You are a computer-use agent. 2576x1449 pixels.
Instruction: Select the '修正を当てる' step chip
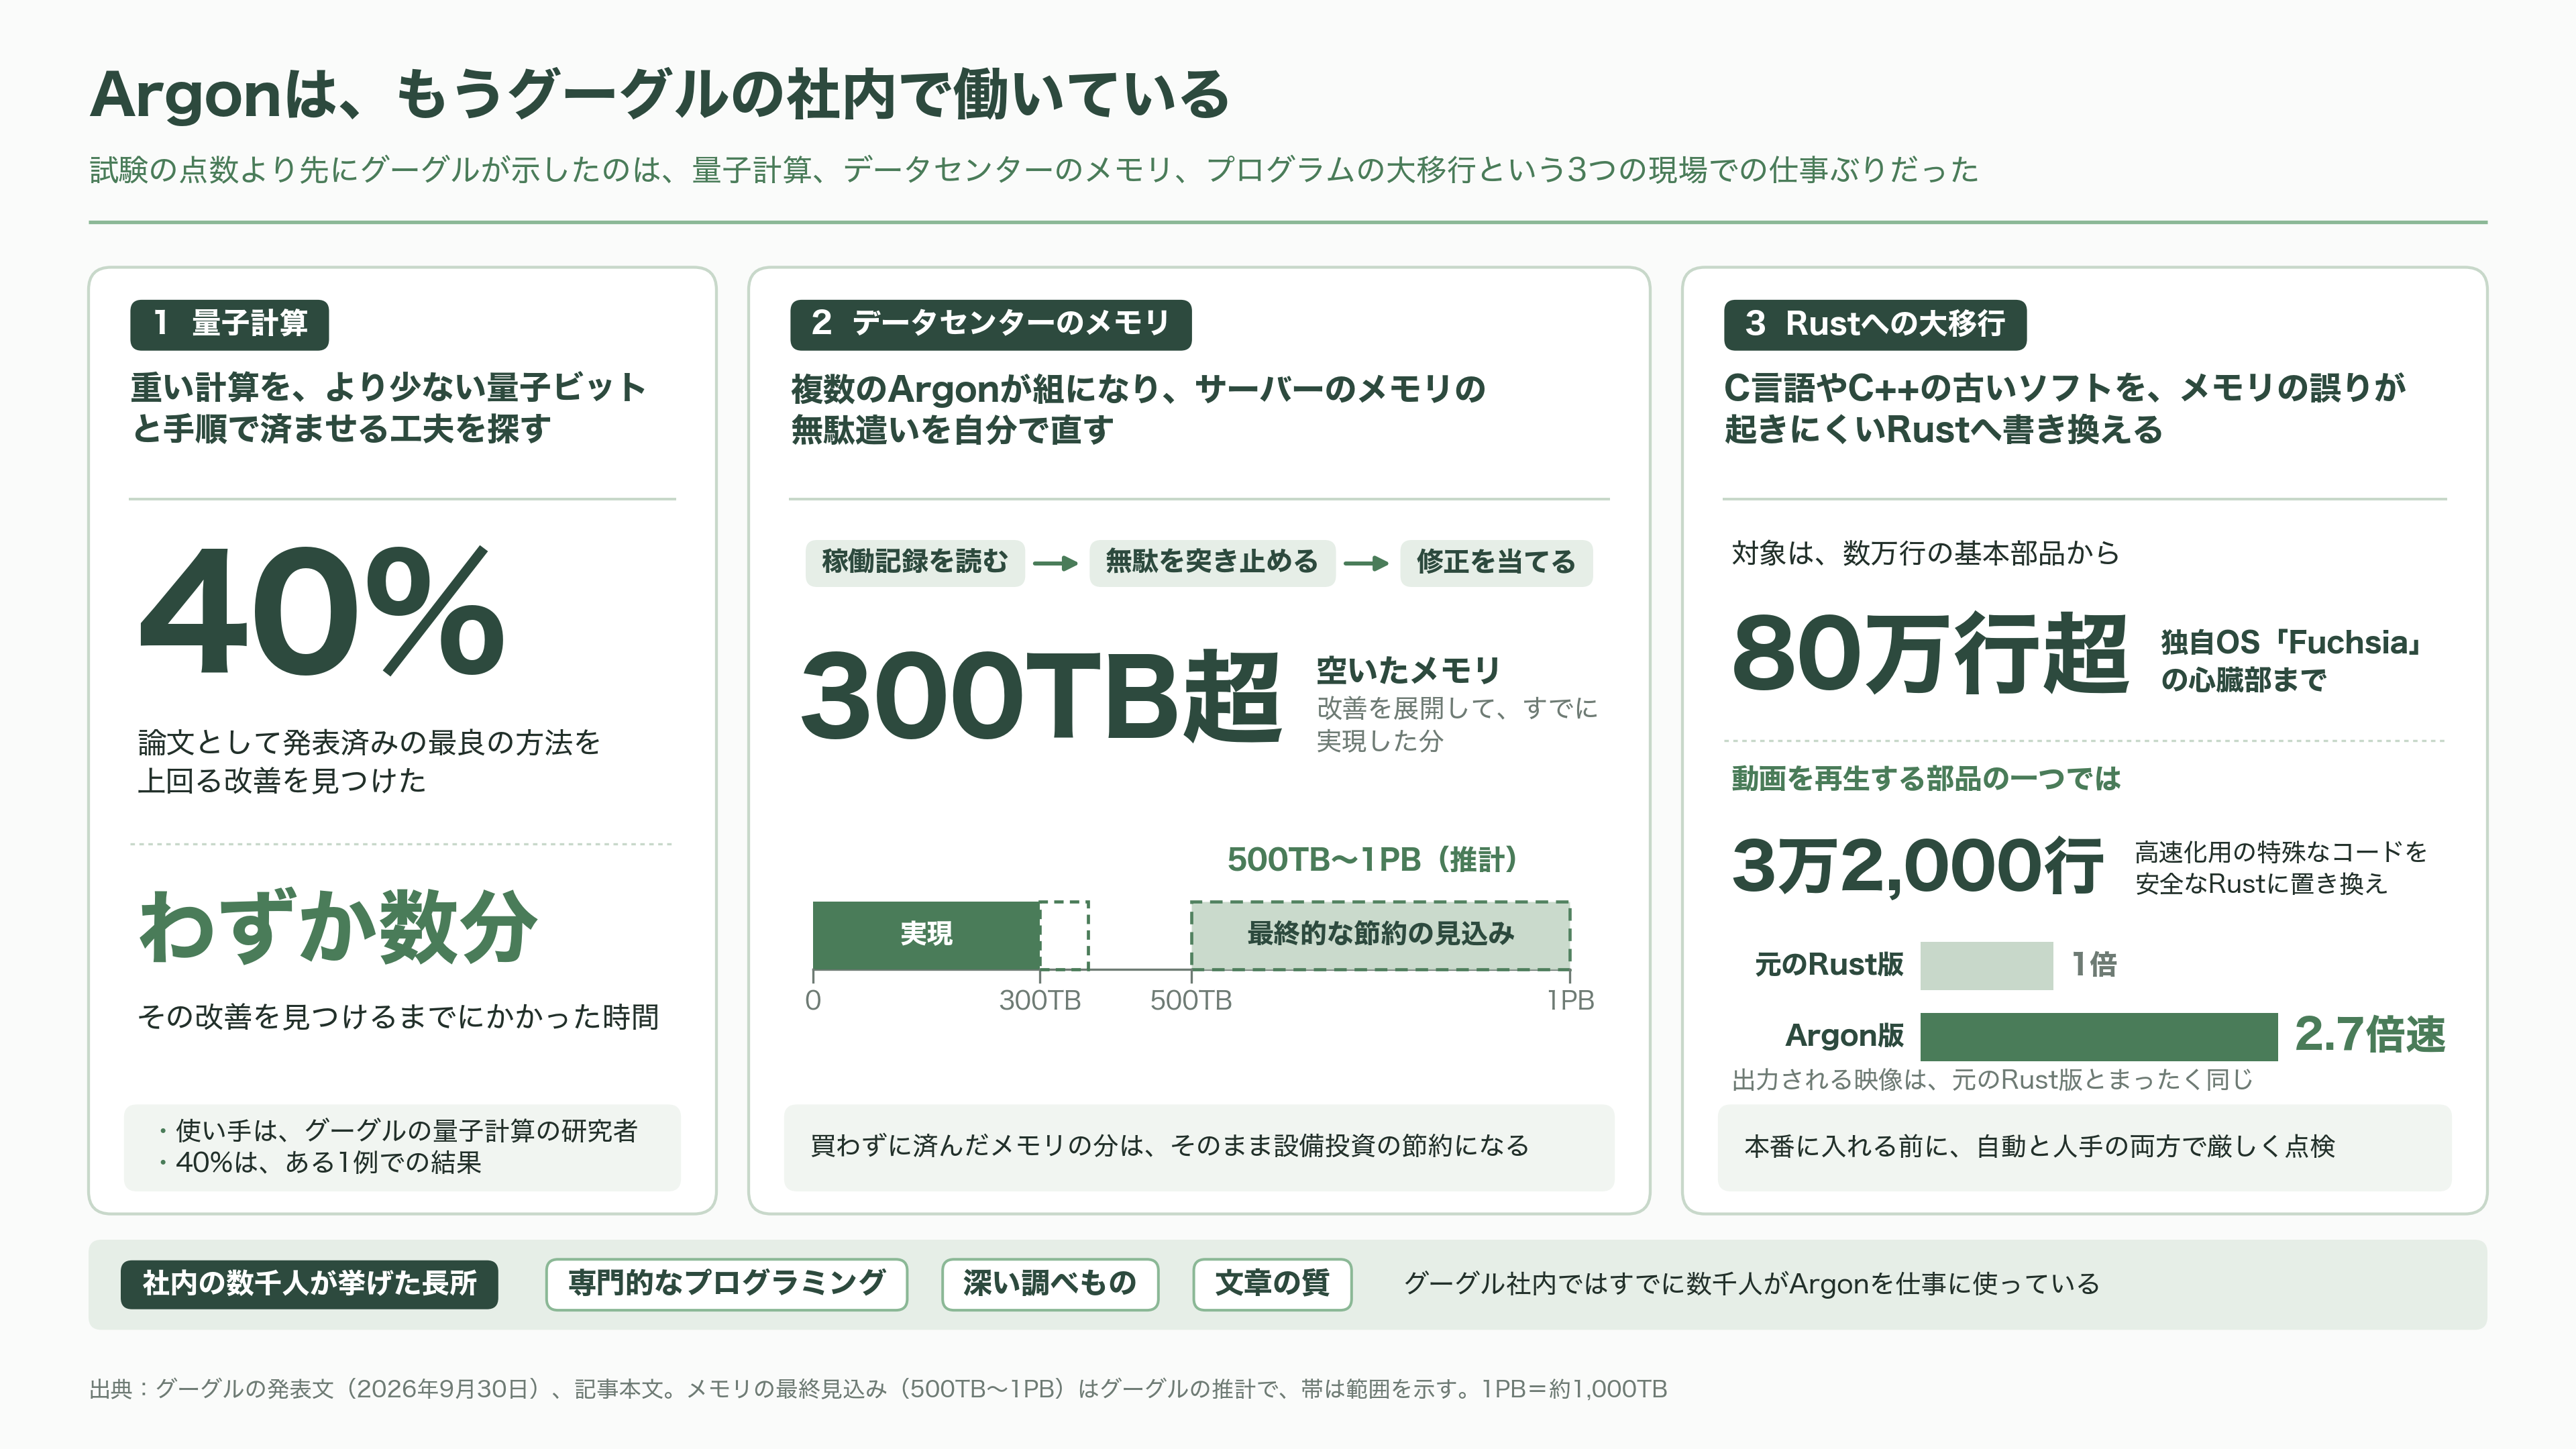tap(1496, 562)
